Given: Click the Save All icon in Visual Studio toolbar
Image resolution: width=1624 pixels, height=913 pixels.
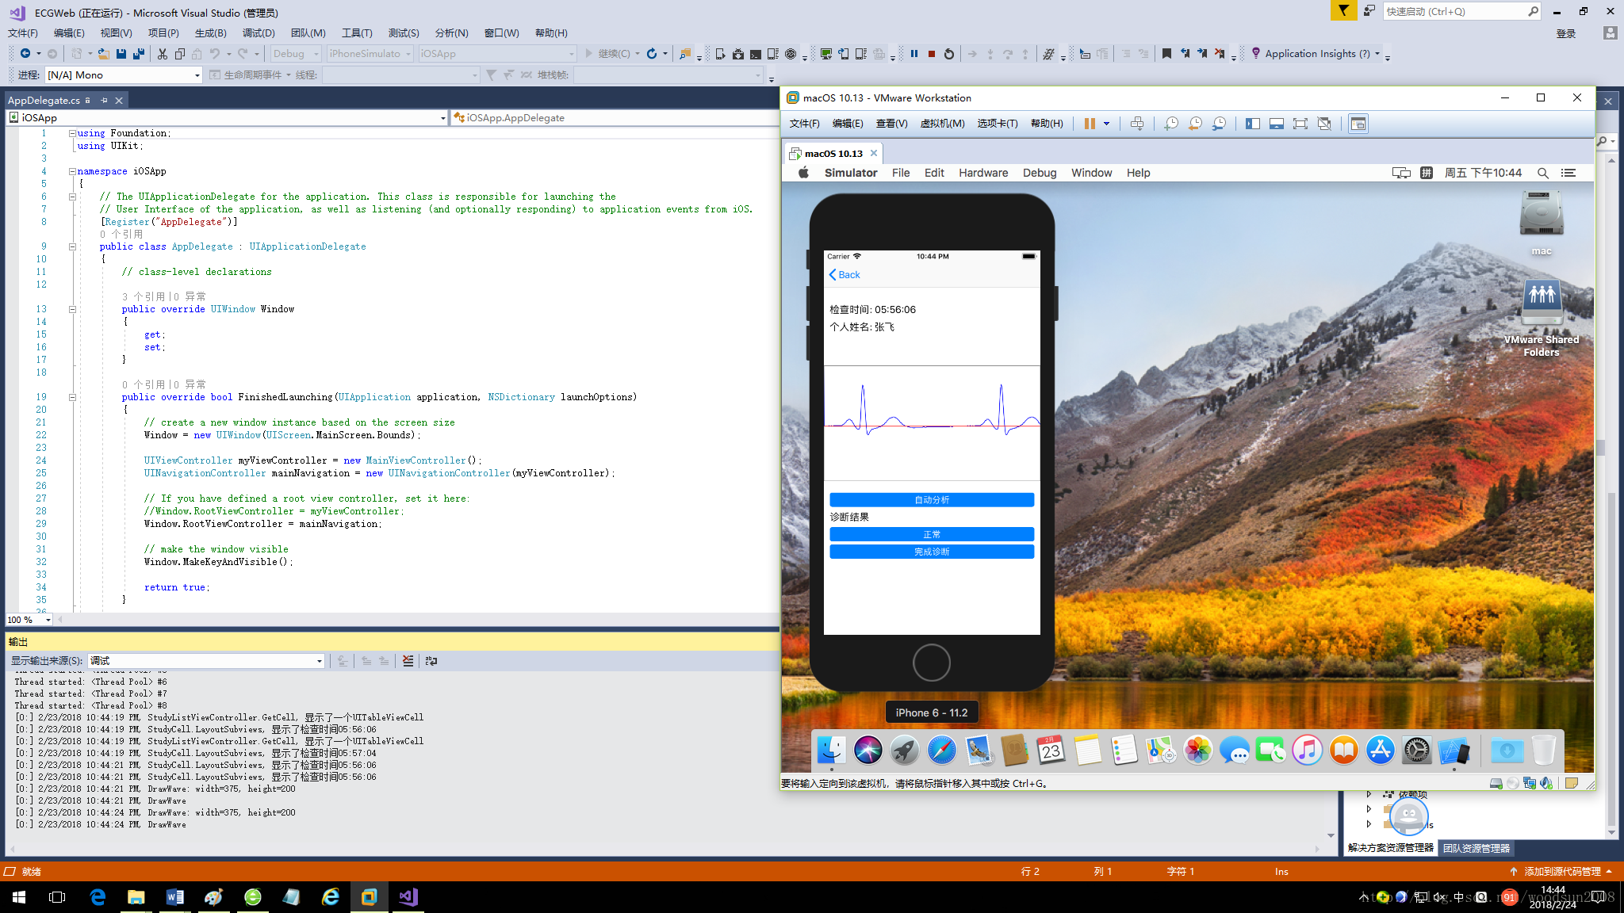Looking at the screenshot, I should click(139, 54).
